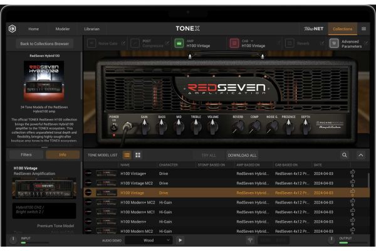Click the Hybrid100 CH2 notes text box

[x=44, y=211]
